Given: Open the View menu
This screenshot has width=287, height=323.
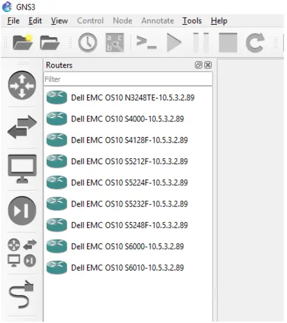Looking at the screenshot, I should (x=59, y=21).
